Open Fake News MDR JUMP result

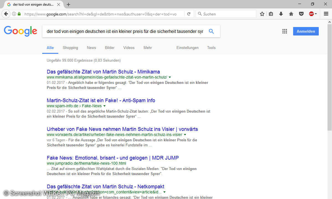113,158
